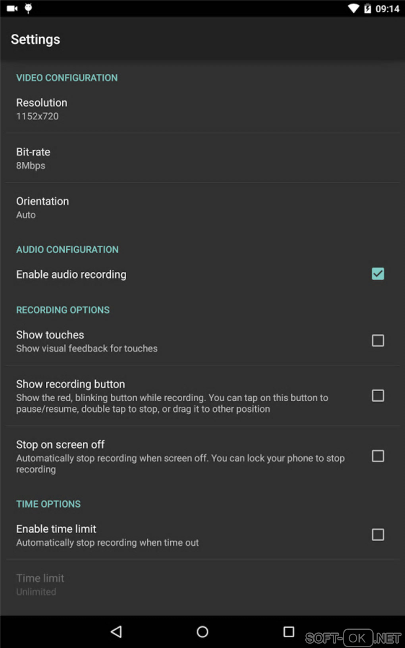The image size is (405, 648).
Task: Check the Show recording button option
Action: click(x=378, y=396)
